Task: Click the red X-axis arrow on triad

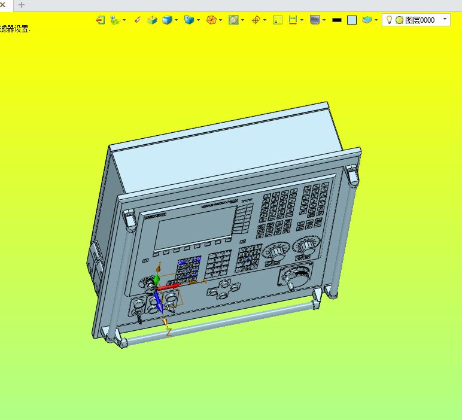Action: click(169, 287)
